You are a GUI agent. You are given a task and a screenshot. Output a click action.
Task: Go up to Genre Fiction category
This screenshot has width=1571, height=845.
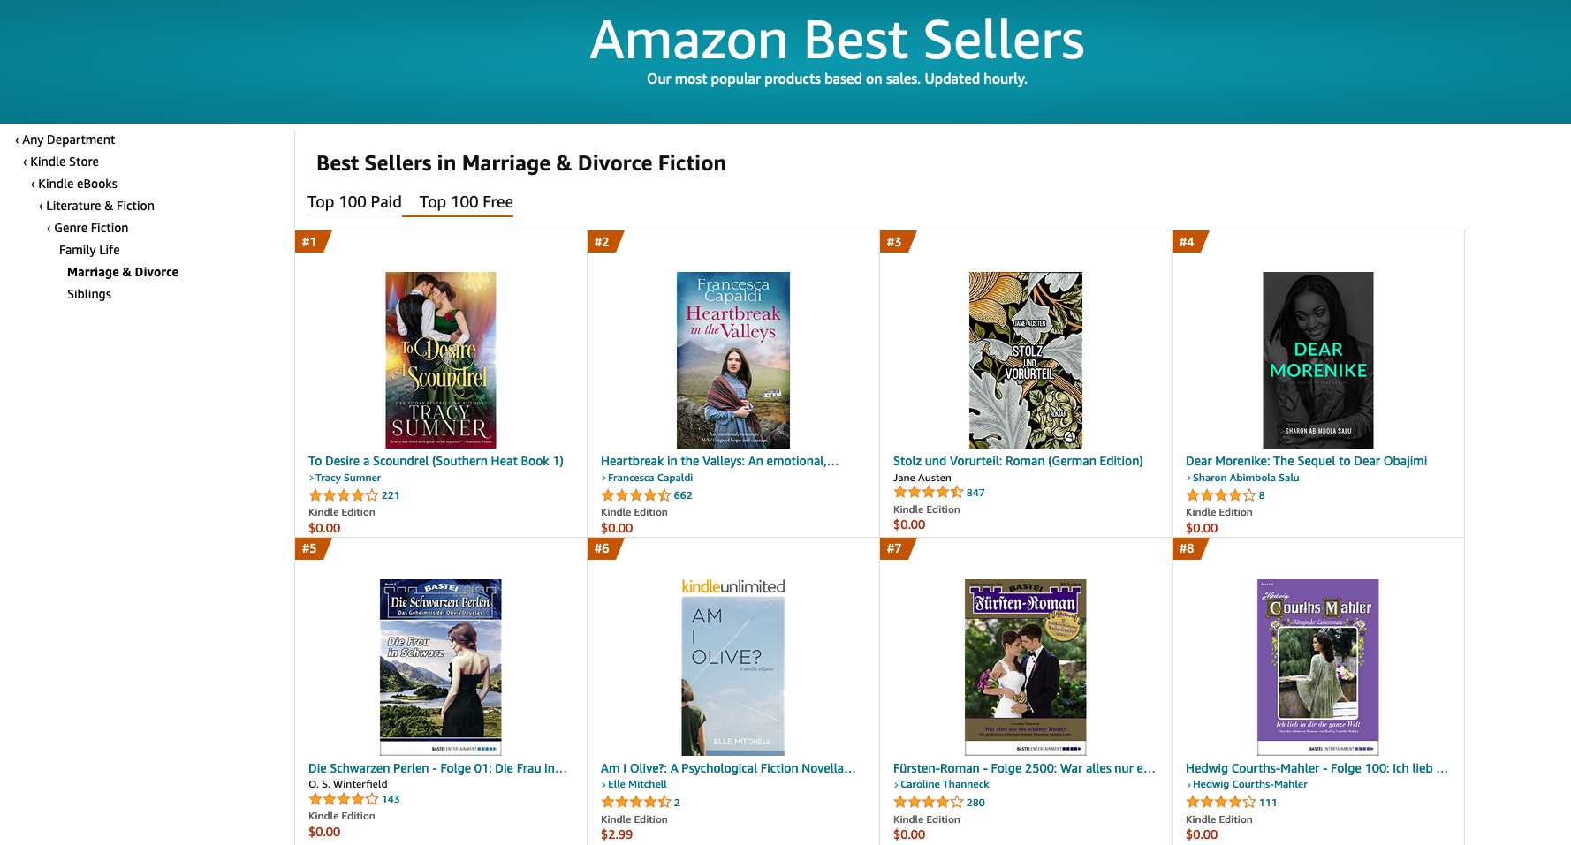pyautogui.click(x=90, y=228)
